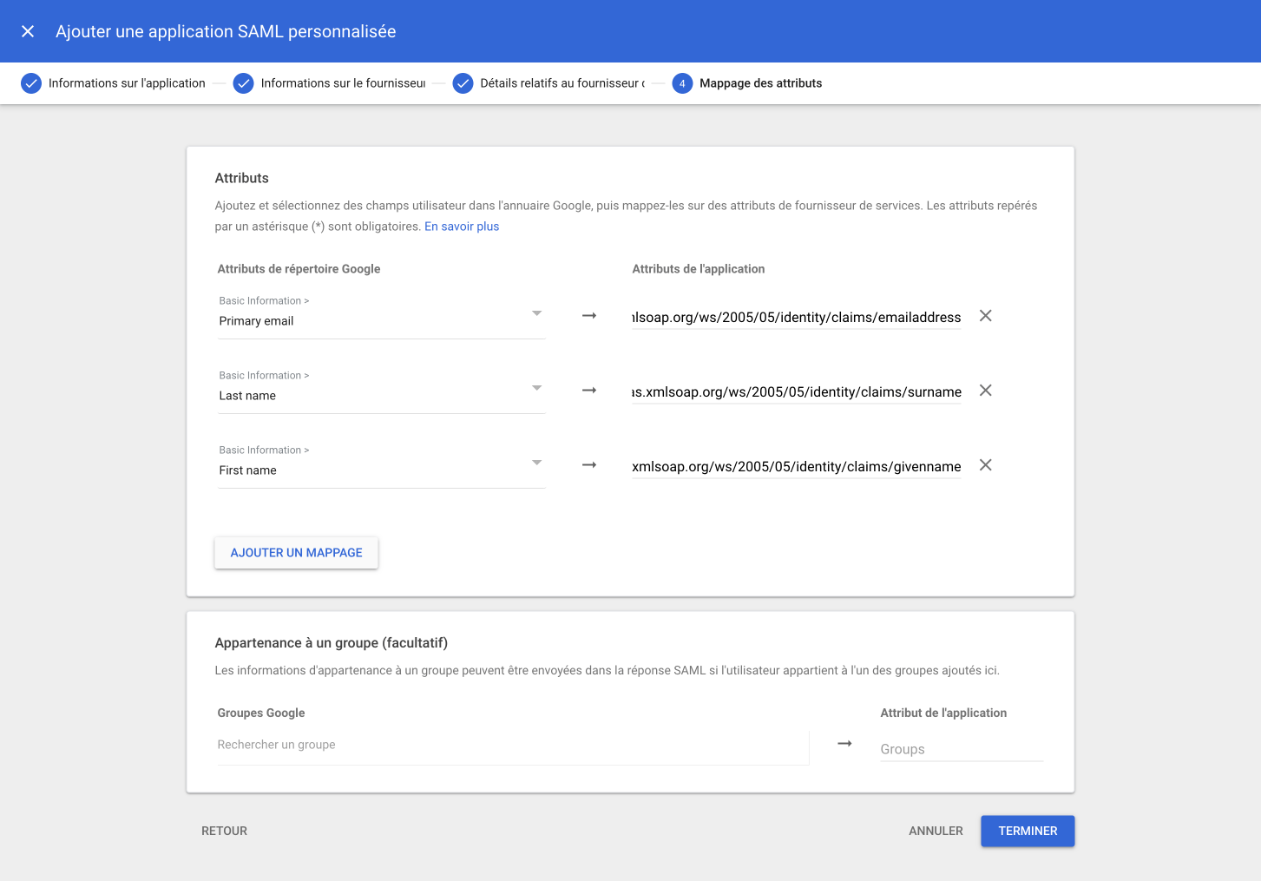Go to Informations sur l'application step

click(127, 83)
